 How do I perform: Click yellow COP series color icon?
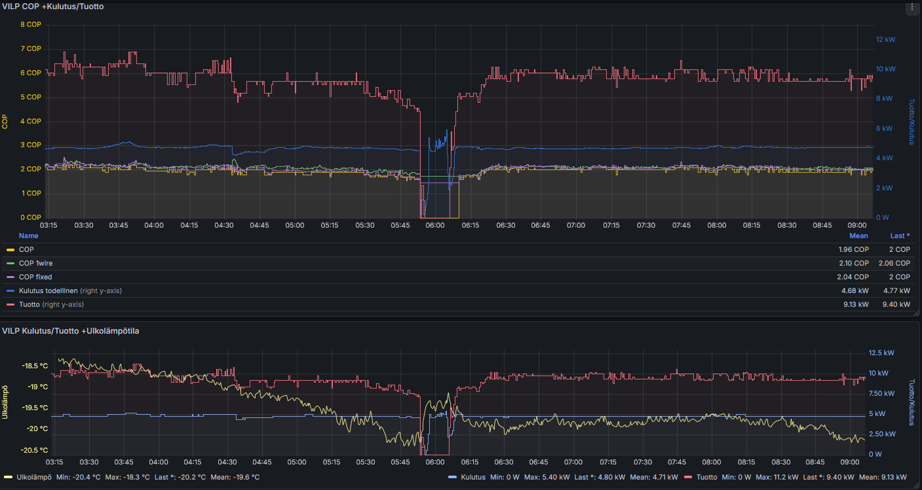point(10,250)
